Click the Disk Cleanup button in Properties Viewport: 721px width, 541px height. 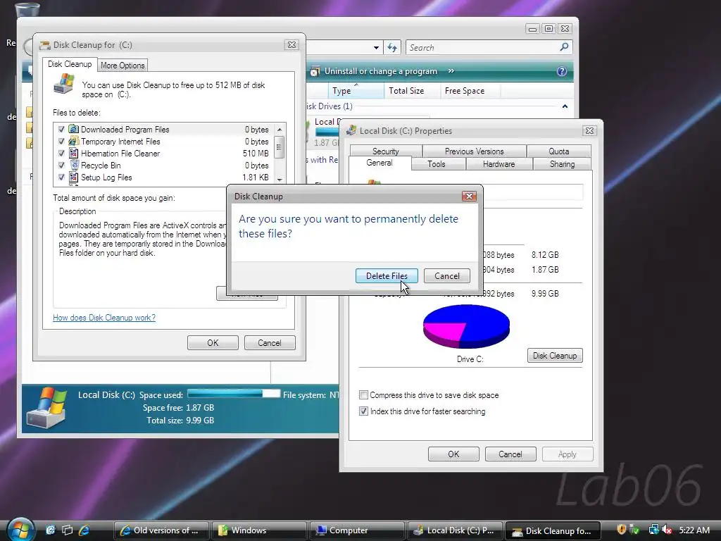click(x=555, y=355)
